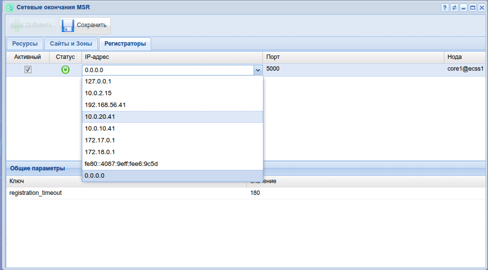Click the value 180 for registration_timeout
The image size is (488, 270).
[x=366, y=193]
